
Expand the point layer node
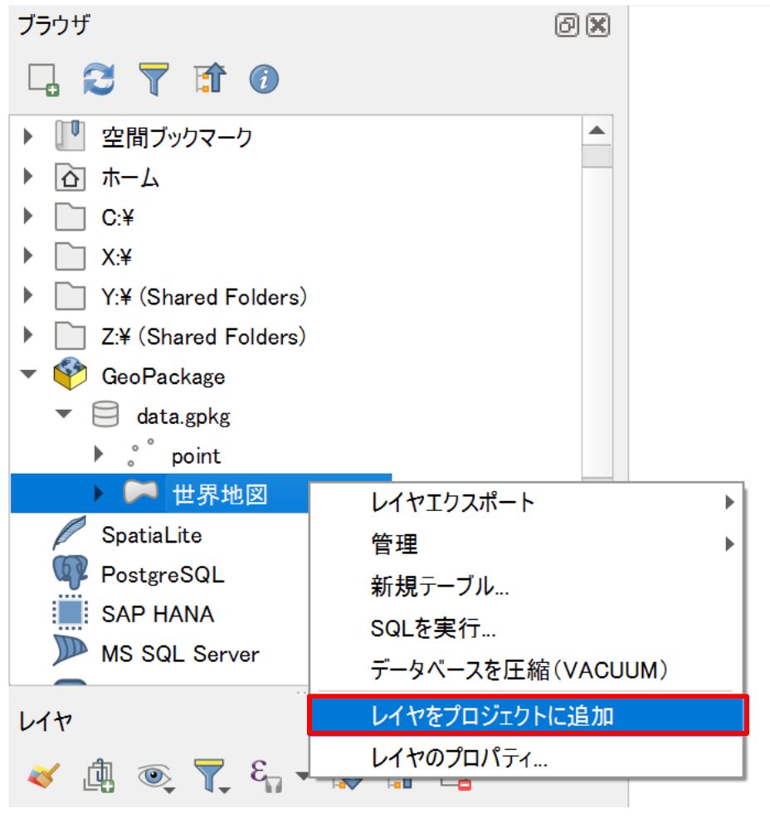(98, 454)
